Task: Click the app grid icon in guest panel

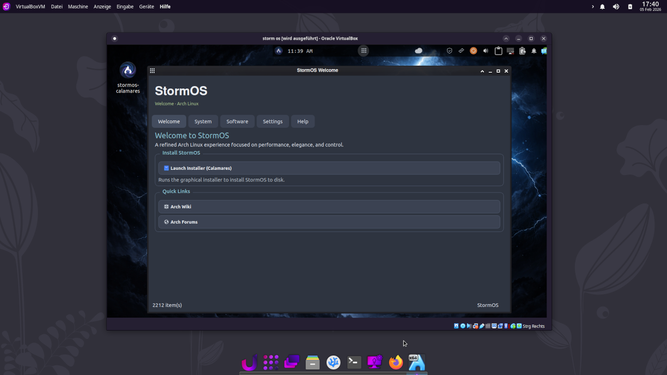Action: (364, 51)
